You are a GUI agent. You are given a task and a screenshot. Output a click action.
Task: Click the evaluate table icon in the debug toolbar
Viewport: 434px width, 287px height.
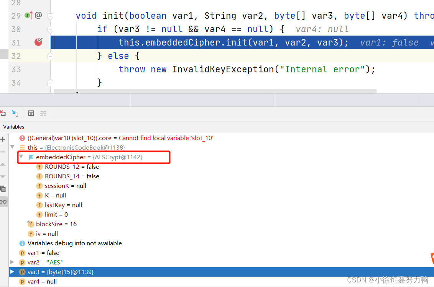click(x=31, y=113)
